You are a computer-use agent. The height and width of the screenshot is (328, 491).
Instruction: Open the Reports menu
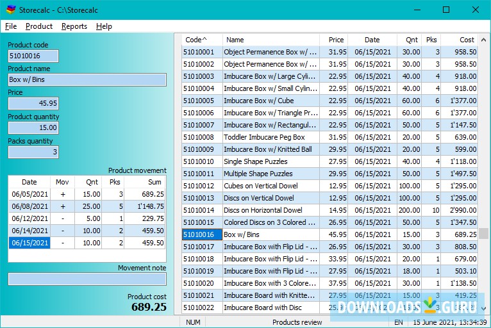point(74,26)
